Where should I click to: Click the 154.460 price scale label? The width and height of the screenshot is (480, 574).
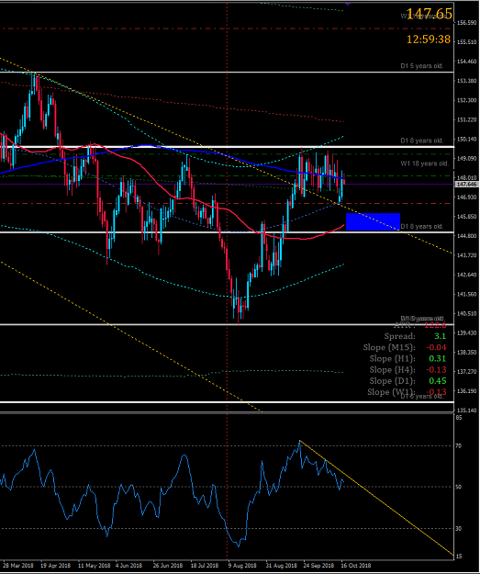467,62
